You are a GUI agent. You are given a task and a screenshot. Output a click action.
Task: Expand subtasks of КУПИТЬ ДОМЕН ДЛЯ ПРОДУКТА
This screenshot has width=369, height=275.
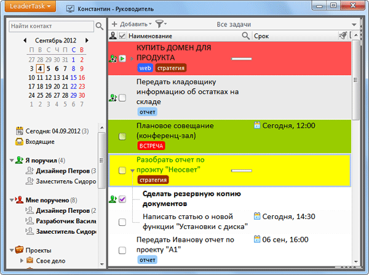(132, 58)
